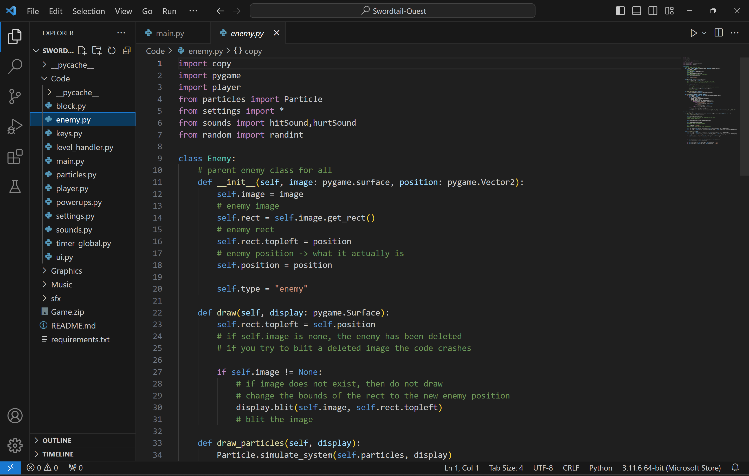Open the Testing flask view
749x476 pixels.
[x=15, y=187]
